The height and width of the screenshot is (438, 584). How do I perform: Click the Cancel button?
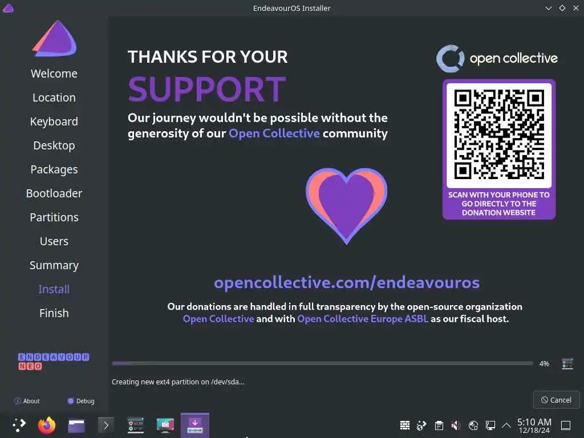[x=557, y=400]
